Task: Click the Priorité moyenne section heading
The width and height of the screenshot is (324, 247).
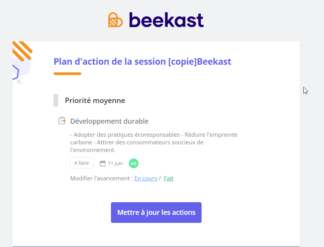Action: pyautogui.click(x=95, y=101)
